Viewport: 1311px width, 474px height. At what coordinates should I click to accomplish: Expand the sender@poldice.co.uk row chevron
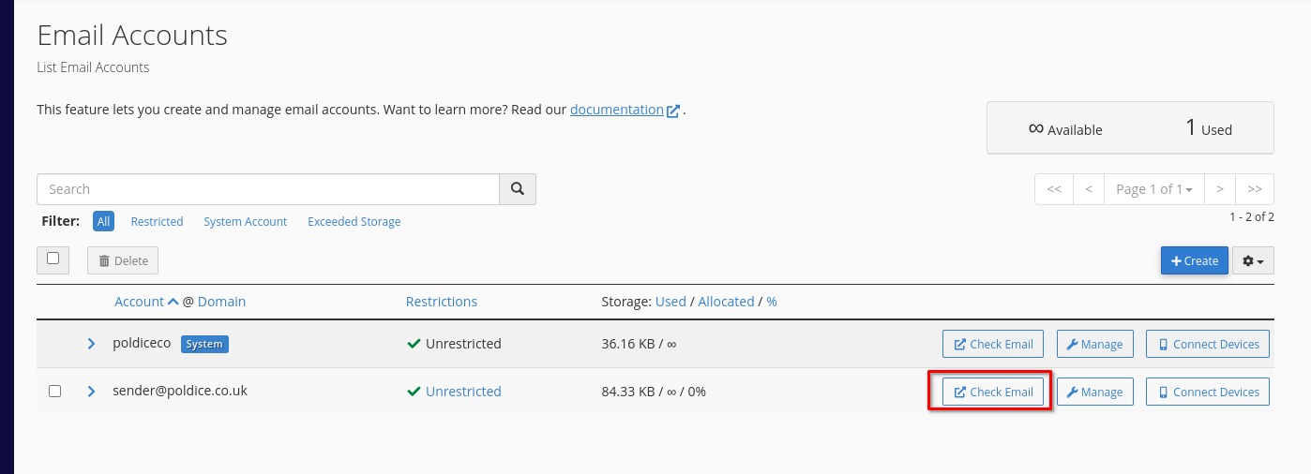pos(91,392)
